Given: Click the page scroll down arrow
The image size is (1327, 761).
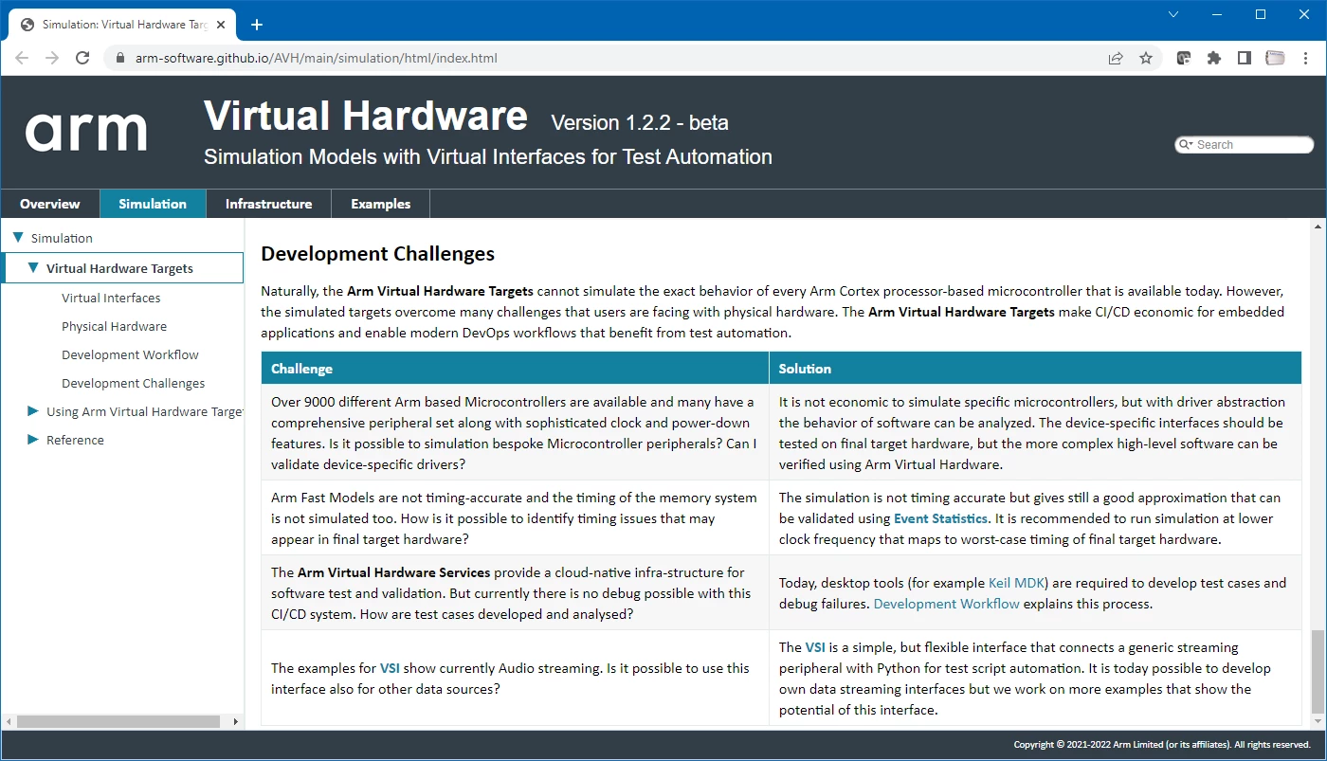Looking at the screenshot, I should 1317,720.
